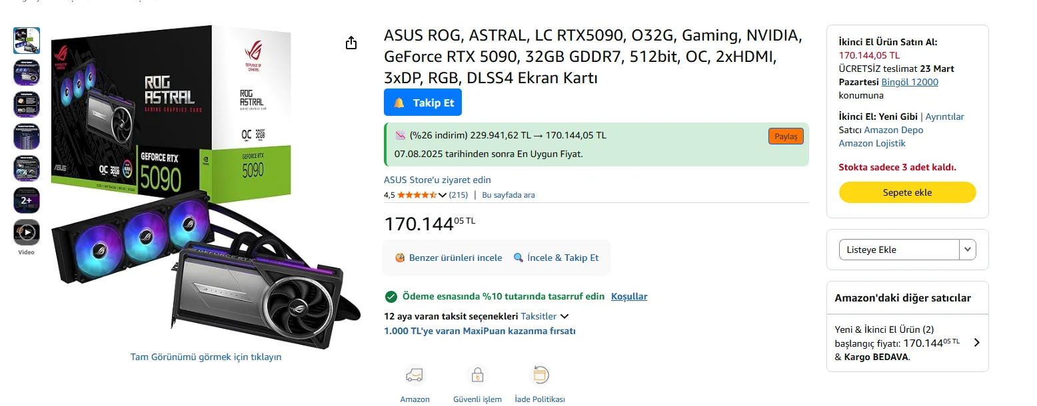Open the Listeye Ekle dropdown arrow
This screenshot has width=1037, height=406.
(x=967, y=250)
